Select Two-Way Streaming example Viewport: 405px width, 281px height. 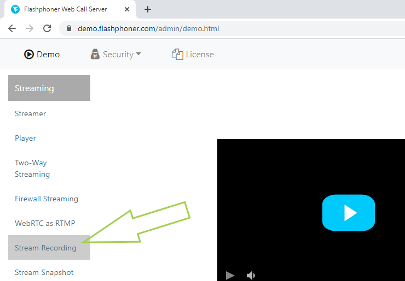point(32,169)
